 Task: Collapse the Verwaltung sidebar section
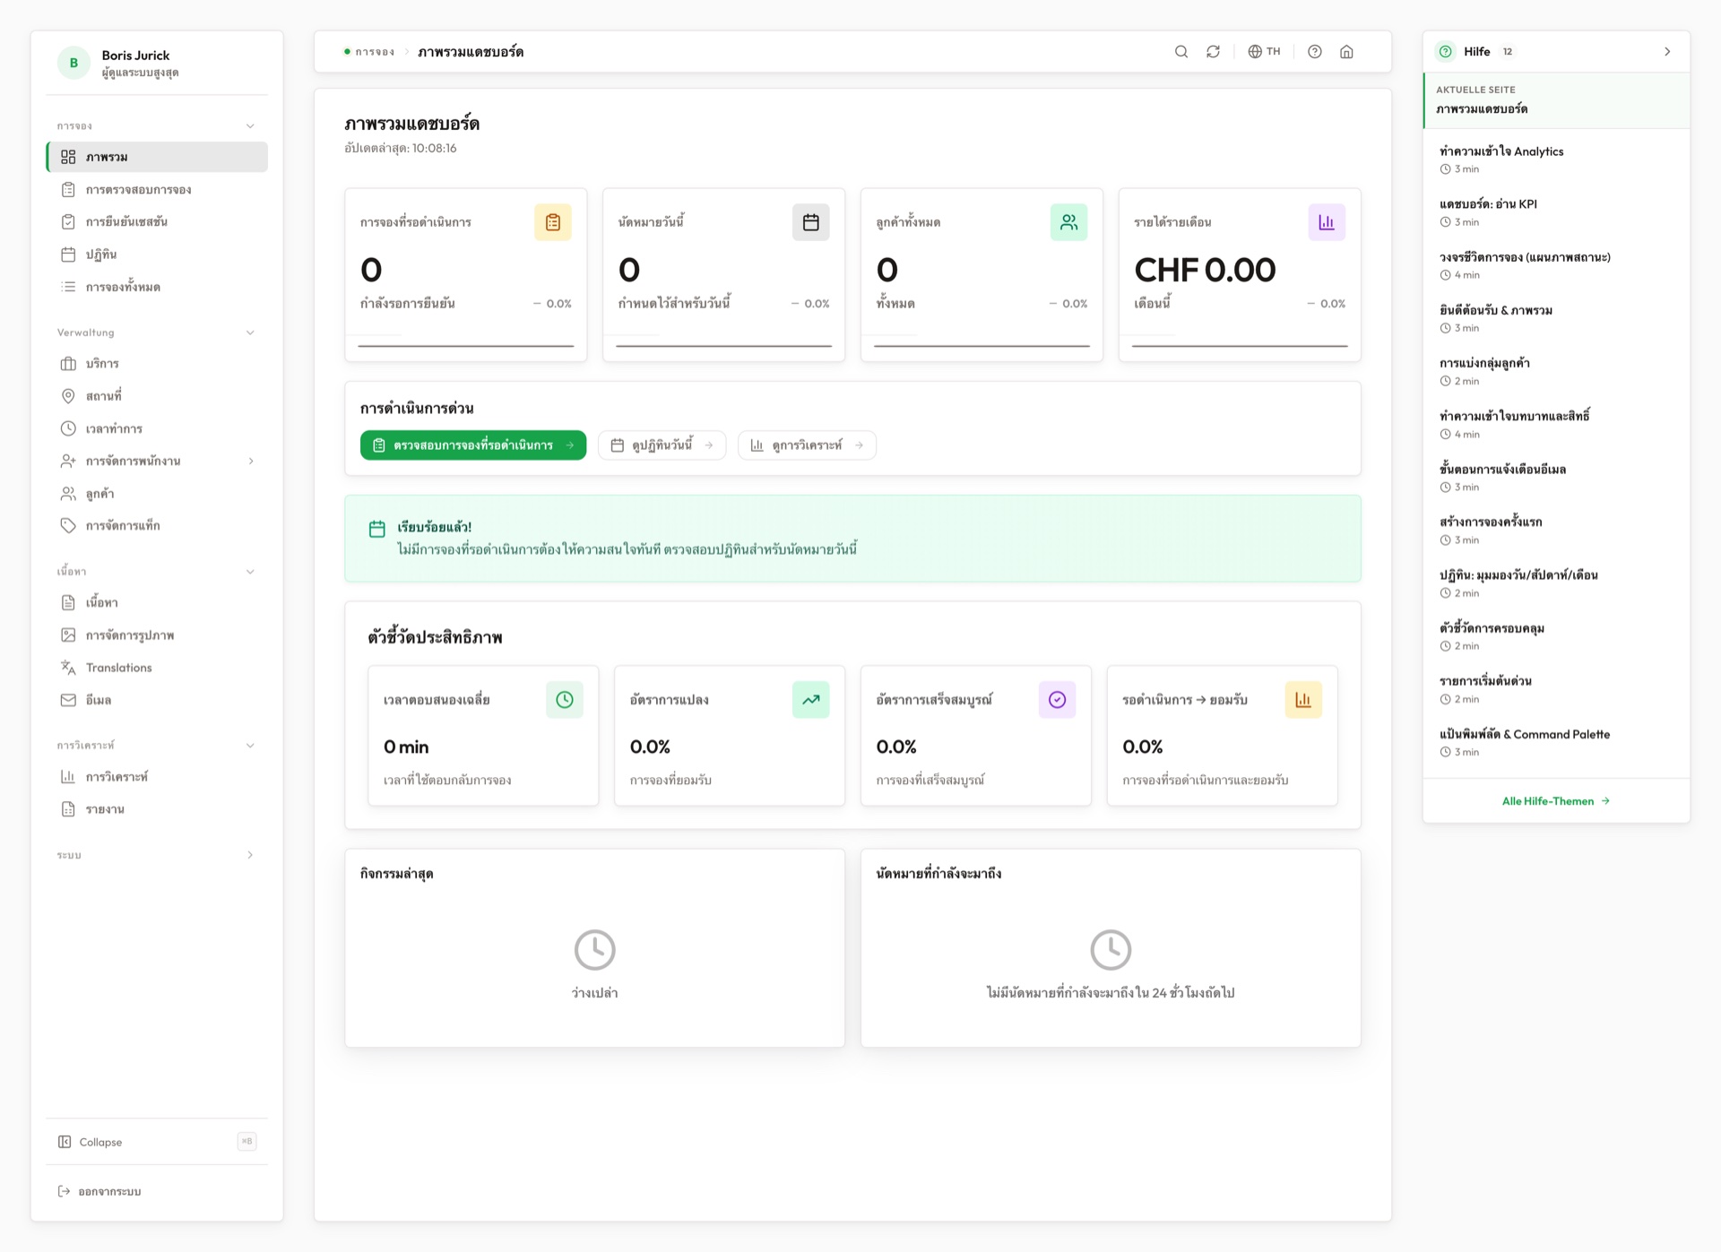coord(250,332)
